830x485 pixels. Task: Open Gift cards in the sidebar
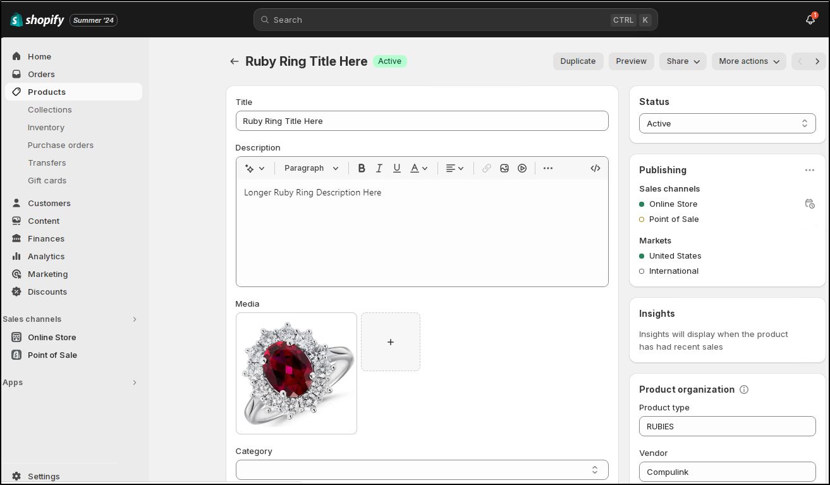(x=47, y=180)
